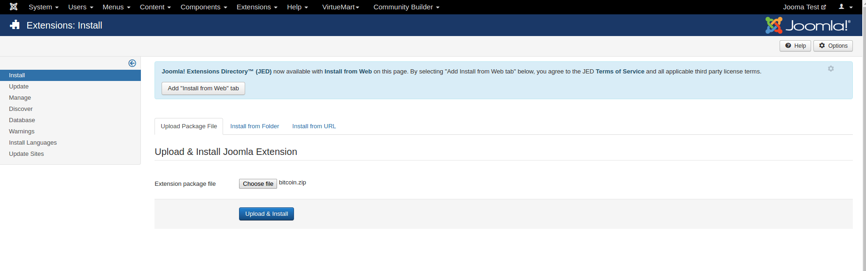Click the Joomla logo icon in top bar

click(14, 7)
